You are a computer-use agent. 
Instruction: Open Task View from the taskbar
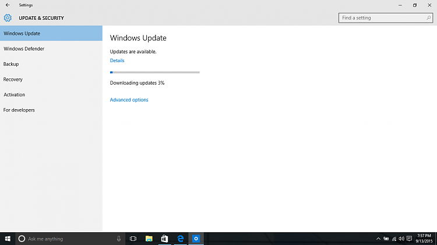point(133,239)
